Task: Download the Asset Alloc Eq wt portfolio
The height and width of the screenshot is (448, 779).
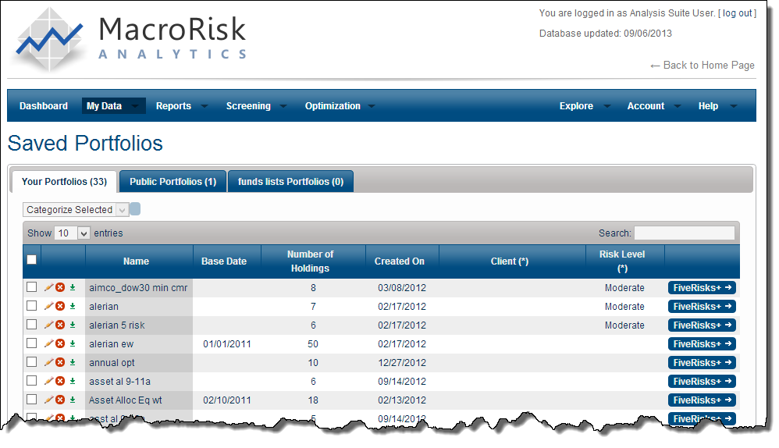Action: (x=73, y=400)
